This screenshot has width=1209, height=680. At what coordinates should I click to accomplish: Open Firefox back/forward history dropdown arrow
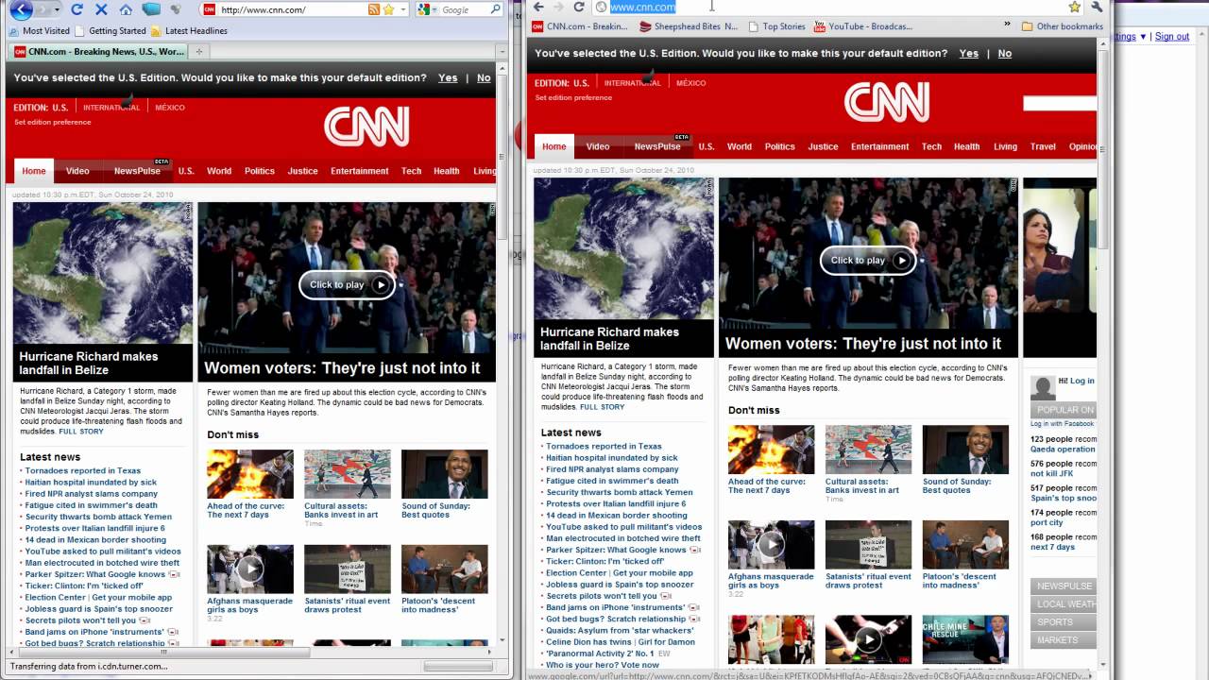pos(58,9)
